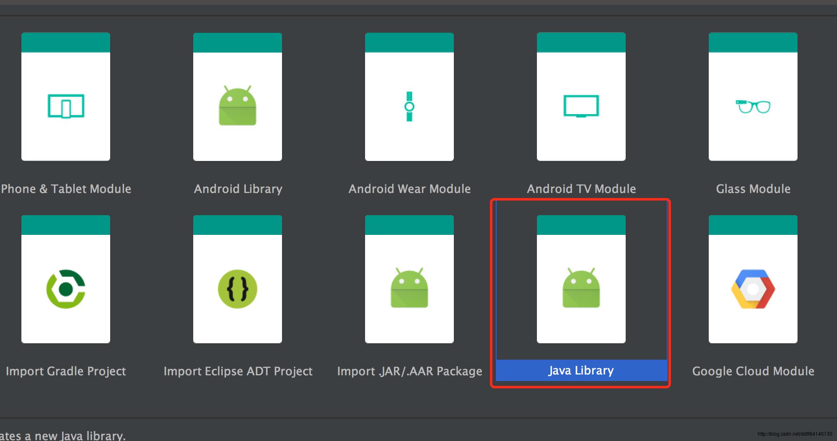Click the Import Eclipse ADT Project label
Image resolution: width=837 pixels, height=441 pixels.
238,371
